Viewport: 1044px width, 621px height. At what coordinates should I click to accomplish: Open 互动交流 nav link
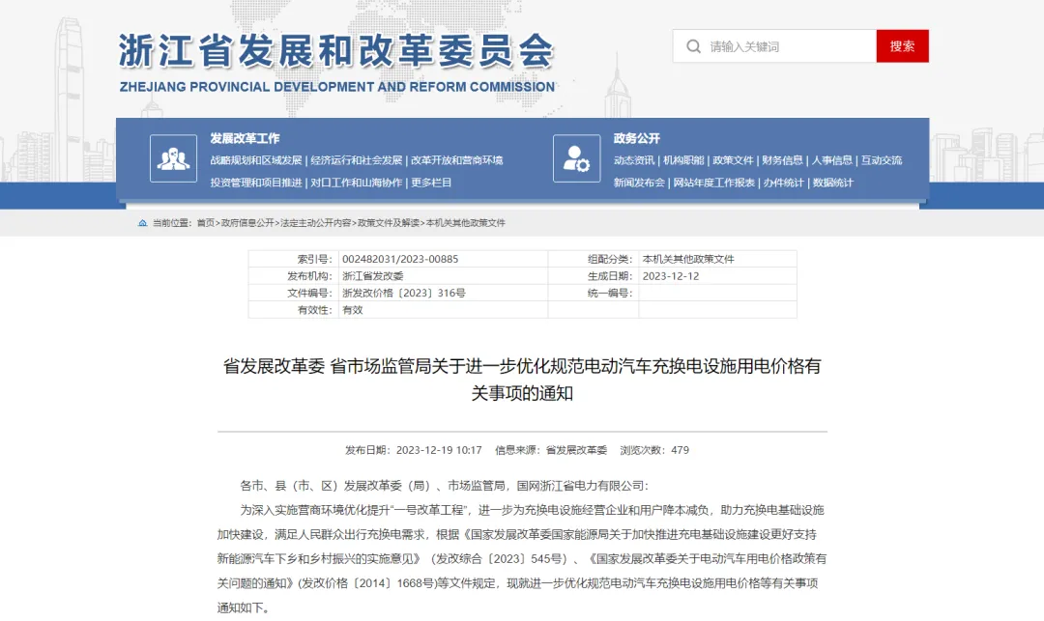pos(882,160)
